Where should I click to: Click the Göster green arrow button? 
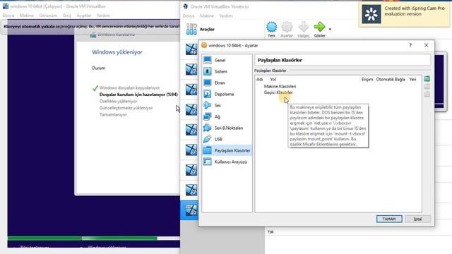pos(319,30)
